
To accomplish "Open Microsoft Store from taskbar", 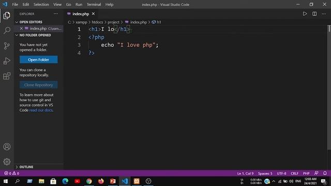I will coord(53,181).
